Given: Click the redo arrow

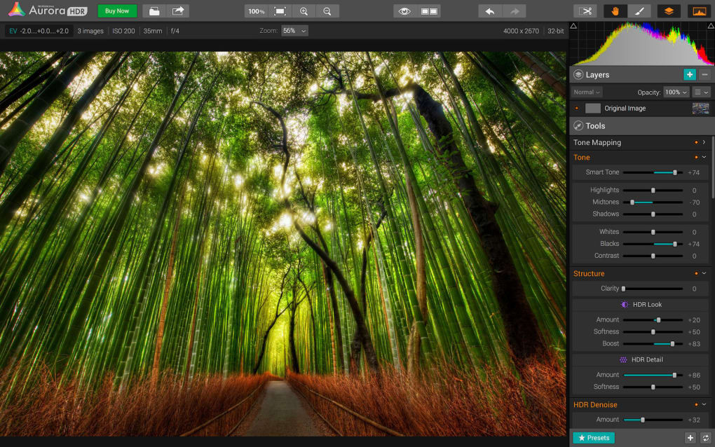Looking at the screenshot, I should click(515, 11).
